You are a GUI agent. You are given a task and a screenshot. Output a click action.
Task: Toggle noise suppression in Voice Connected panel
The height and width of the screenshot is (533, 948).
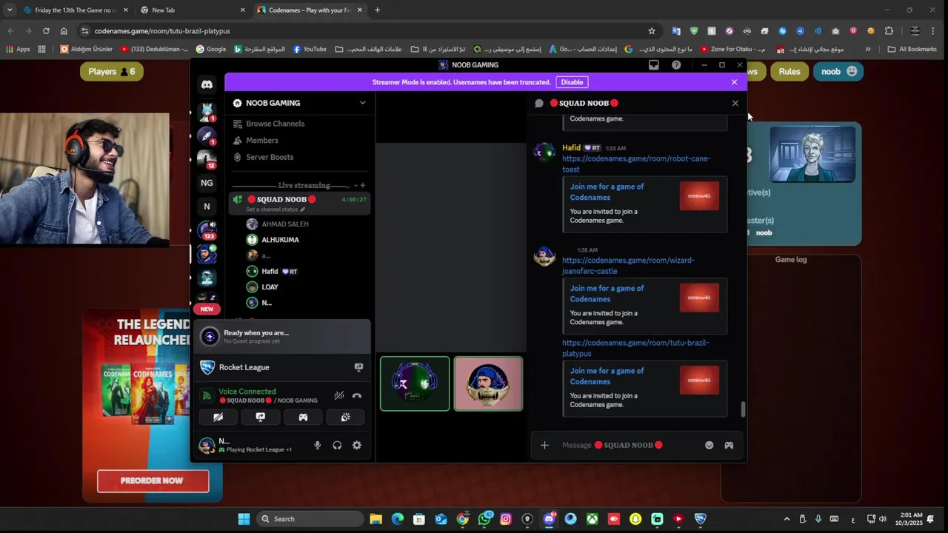point(338,396)
